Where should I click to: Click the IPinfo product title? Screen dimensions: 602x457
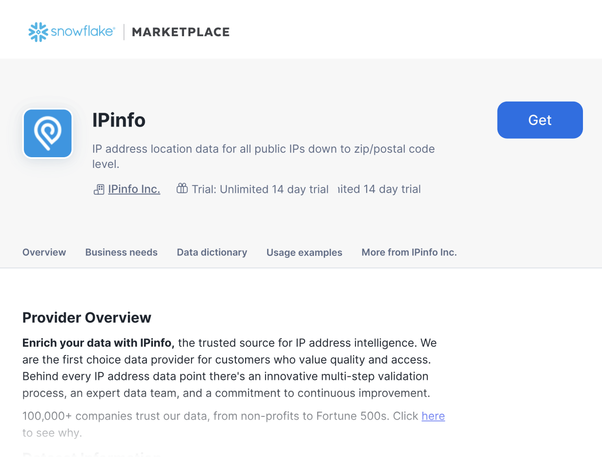point(119,120)
